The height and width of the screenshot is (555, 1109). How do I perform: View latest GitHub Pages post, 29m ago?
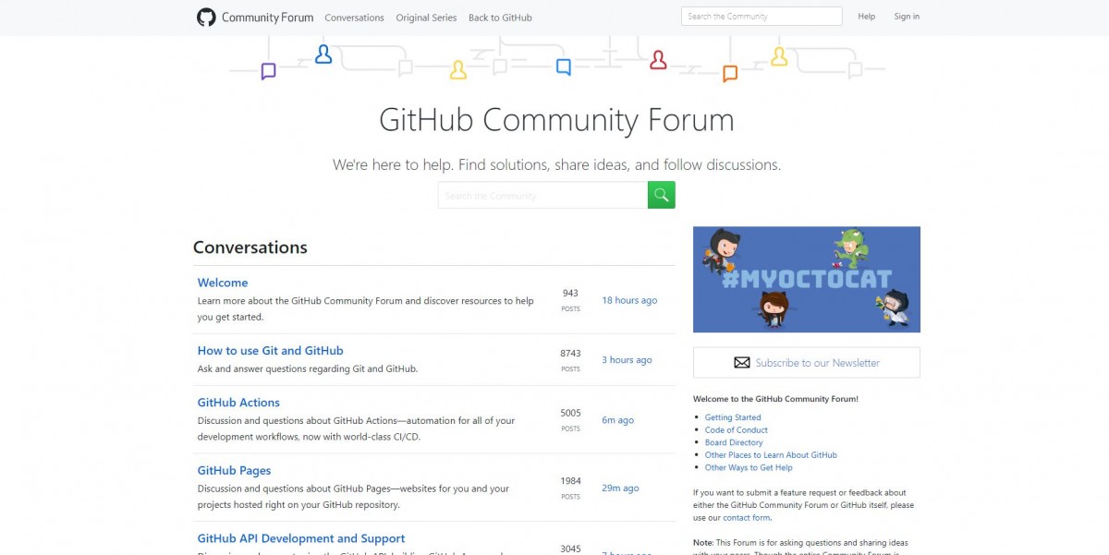coord(620,489)
